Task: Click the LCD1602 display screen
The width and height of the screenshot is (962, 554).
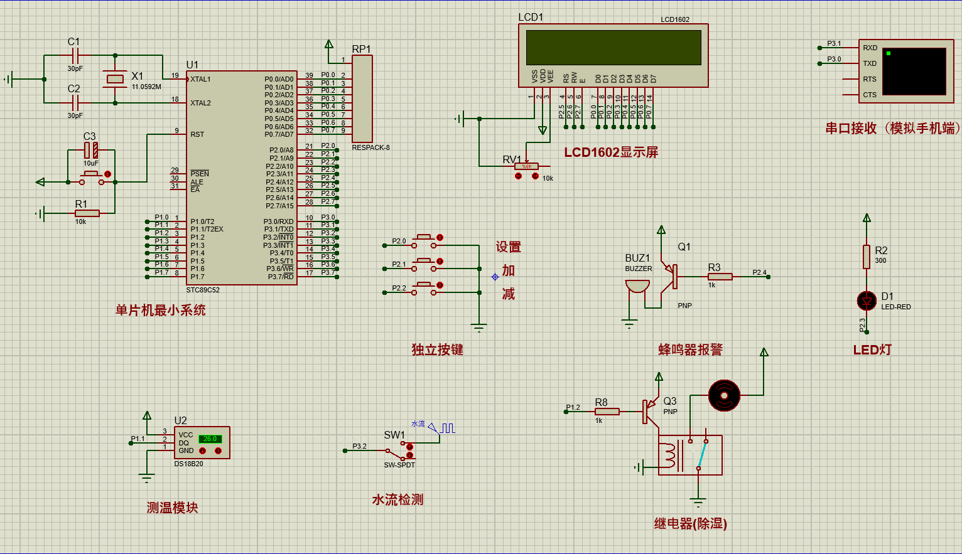Action: [x=613, y=48]
